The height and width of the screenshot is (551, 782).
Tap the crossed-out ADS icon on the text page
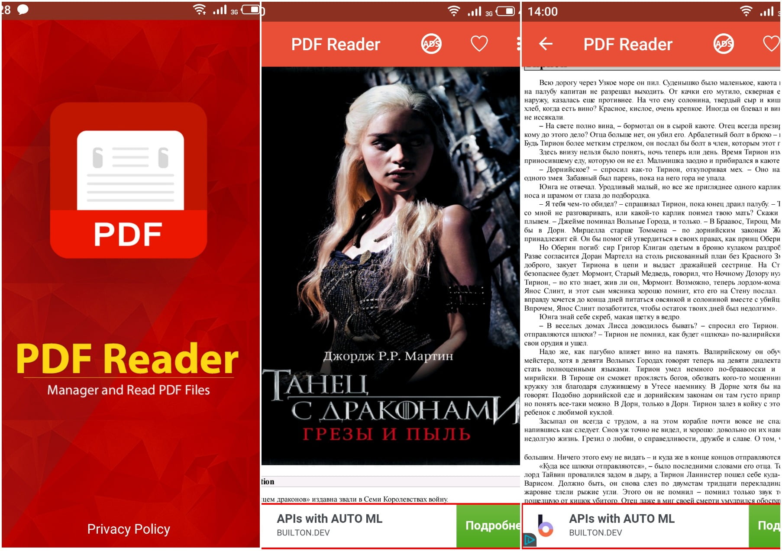point(724,44)
